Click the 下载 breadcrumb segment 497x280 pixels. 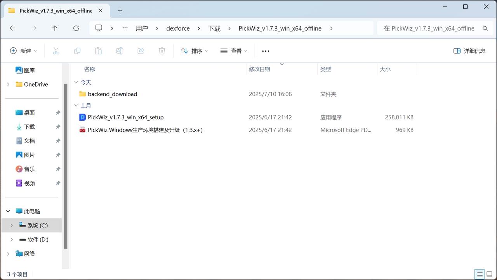[214, 28]
